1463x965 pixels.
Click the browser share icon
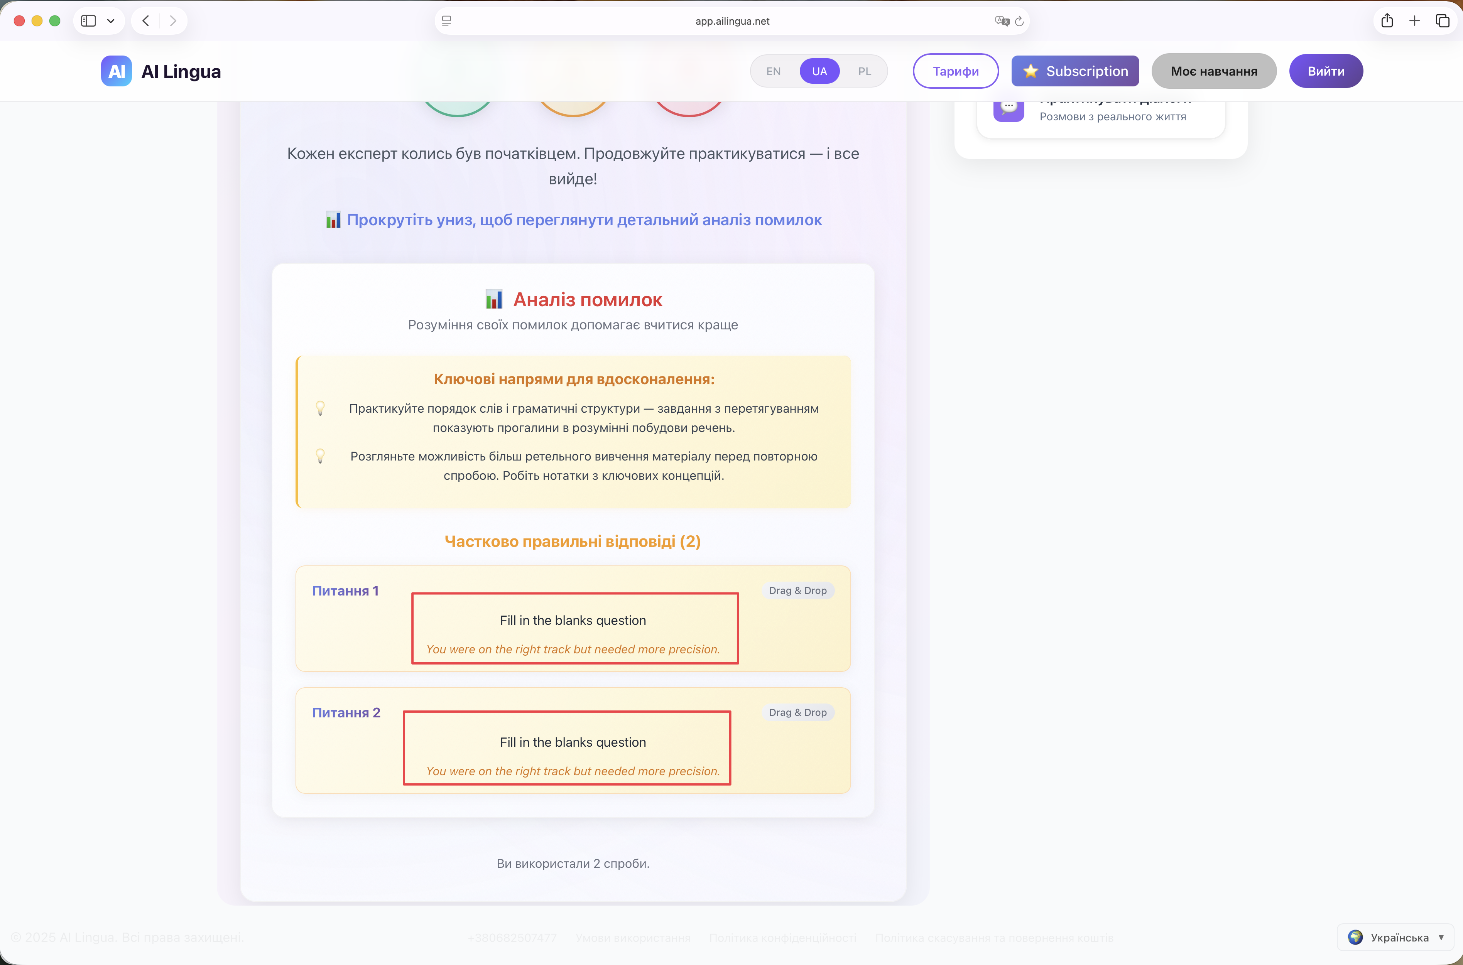point(1387,21)
